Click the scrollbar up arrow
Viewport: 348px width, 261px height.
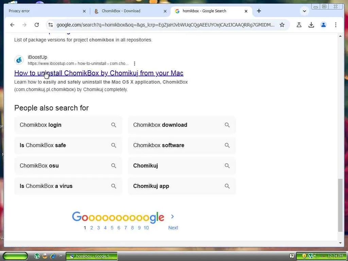tap(340, 36)
